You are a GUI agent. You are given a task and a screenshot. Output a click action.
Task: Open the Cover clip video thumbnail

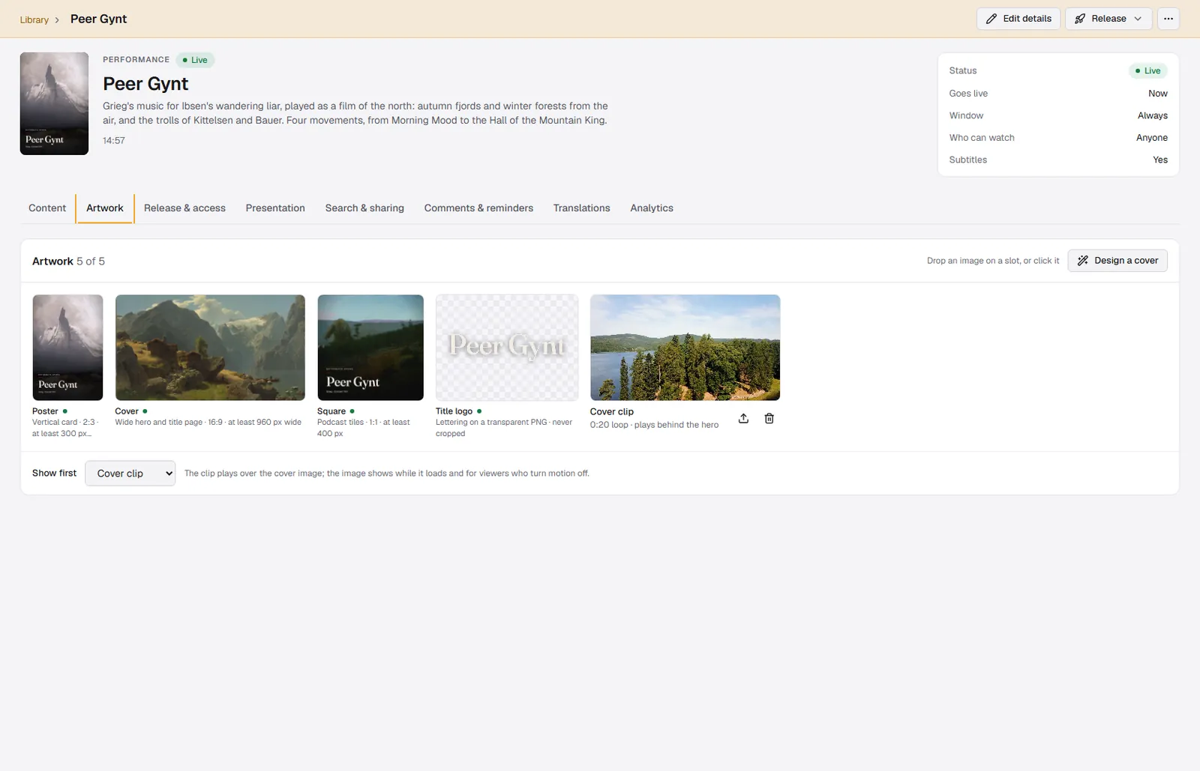click(x=685, y=348)
